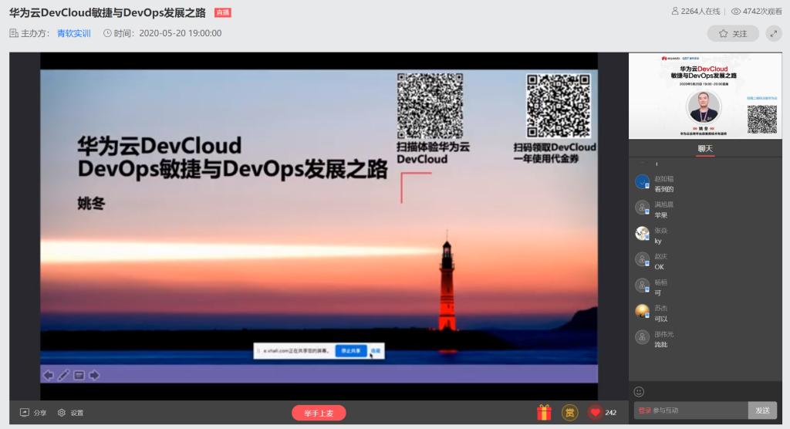Viewport: 790px width, 429px height.
Task: Open the 青软实训 organizer link
Action: pos(74,33)
